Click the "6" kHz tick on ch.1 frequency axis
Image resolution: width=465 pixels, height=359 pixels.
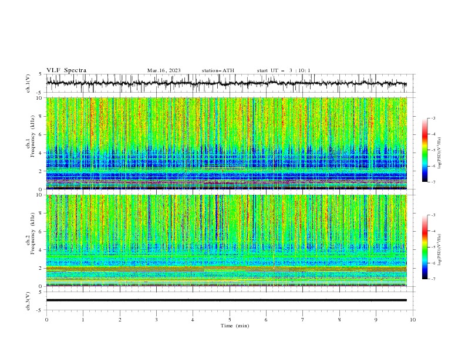click(x=41, y=134)
